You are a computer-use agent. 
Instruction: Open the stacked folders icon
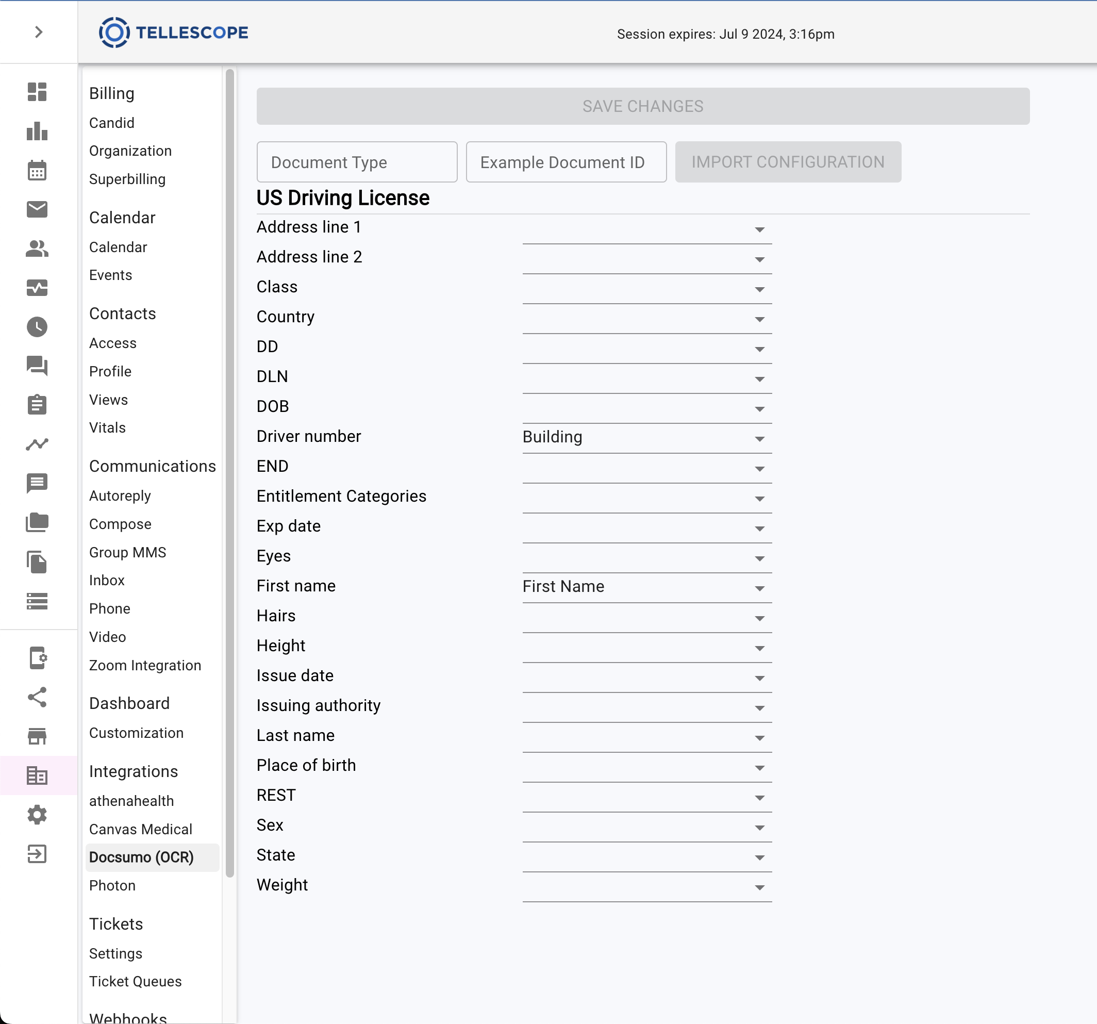click(37, 522)
